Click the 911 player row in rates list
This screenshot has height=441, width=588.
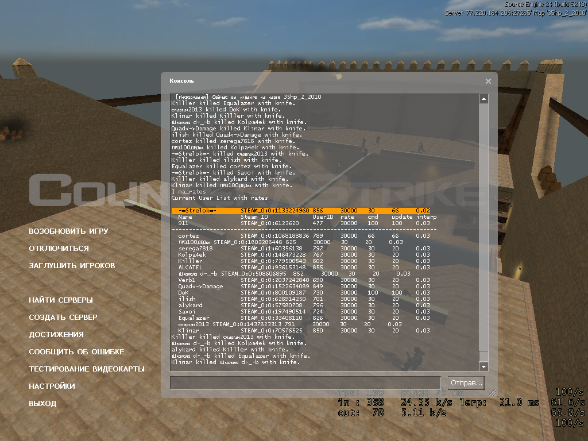tap(304, 223)
